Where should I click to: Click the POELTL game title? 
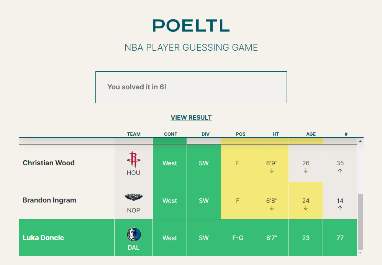click(191, 26)
